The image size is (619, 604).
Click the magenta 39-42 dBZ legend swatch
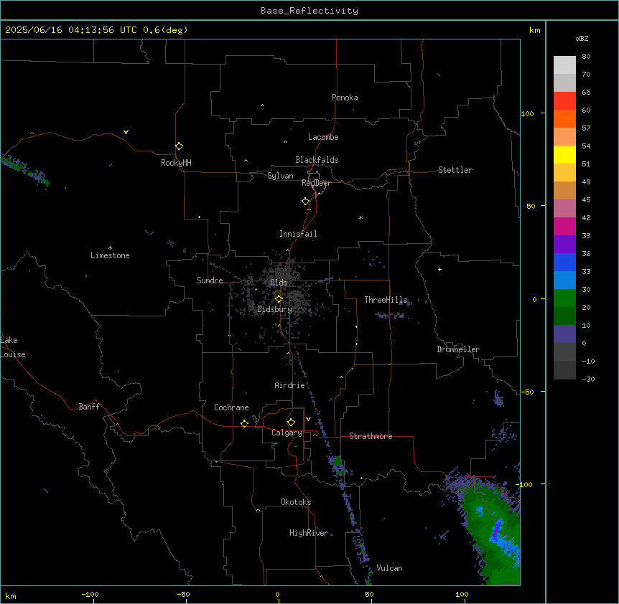click(564, 226)
